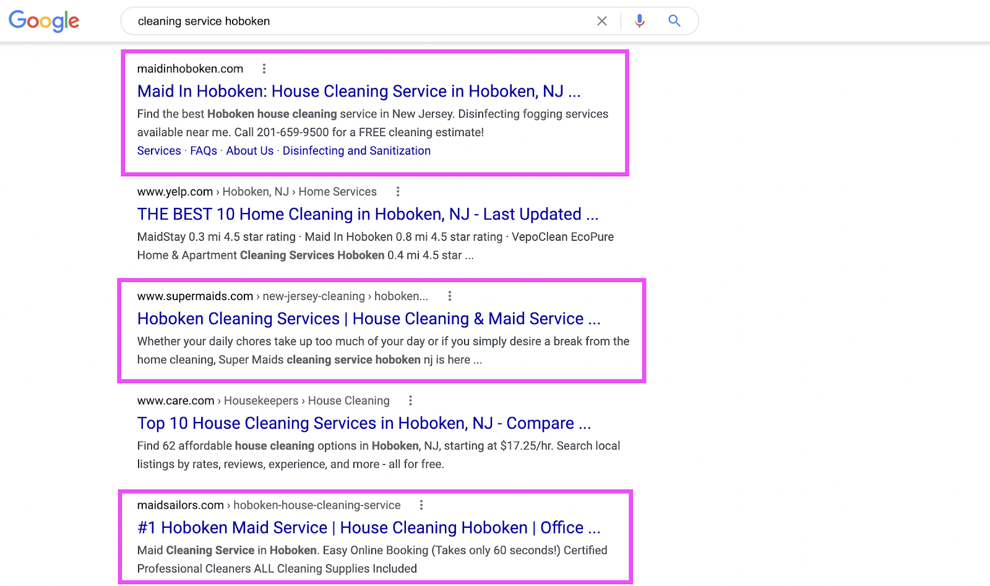Click the snippet starting 'Whether your daily chores'
Screen dimensions: 990x586
384,351
